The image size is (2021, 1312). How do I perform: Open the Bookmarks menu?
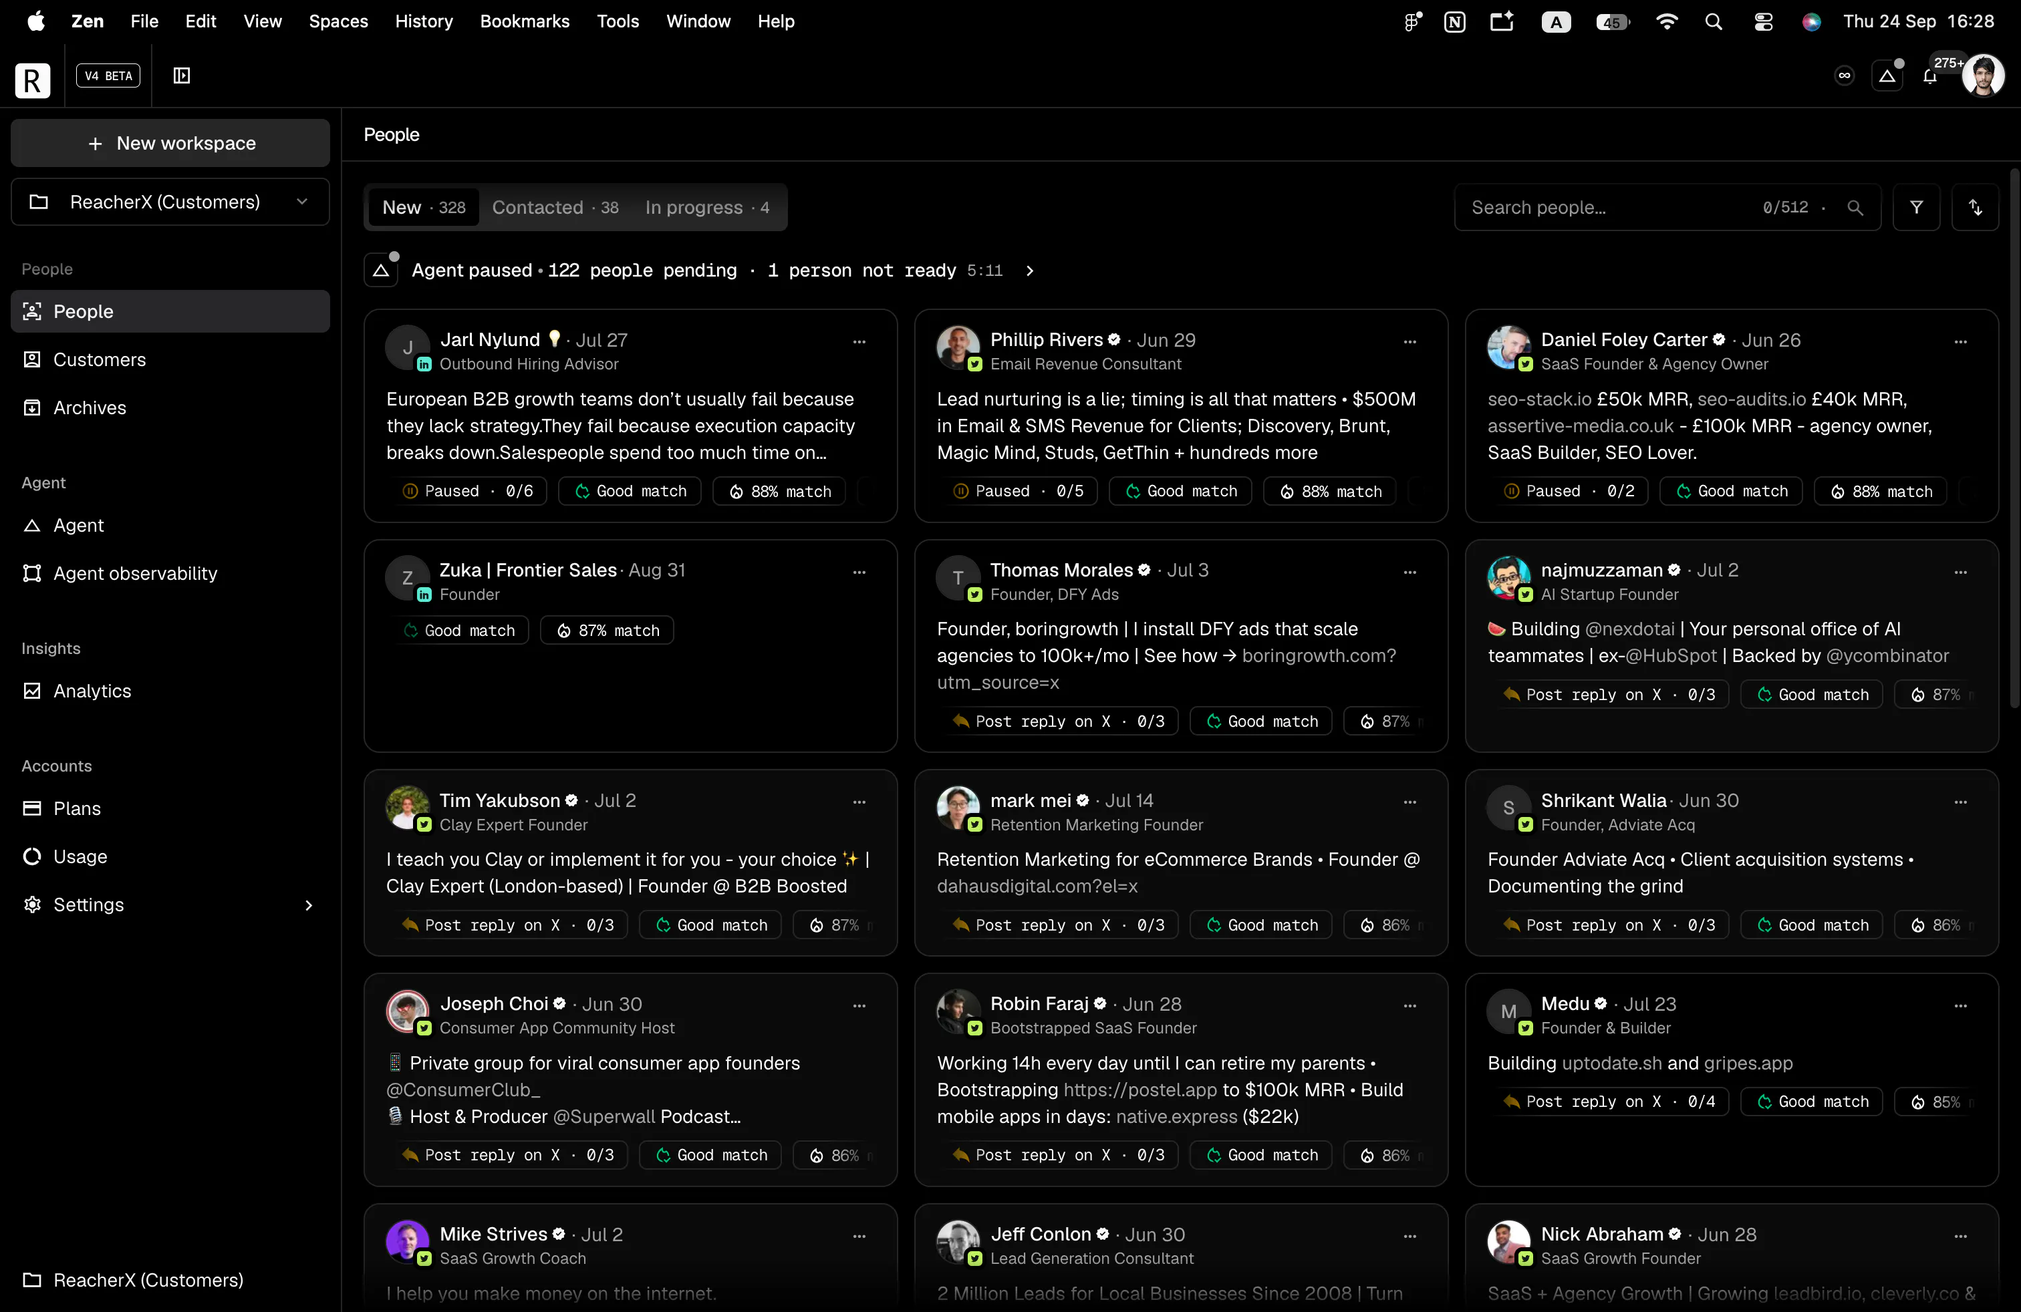coord(524,21)
